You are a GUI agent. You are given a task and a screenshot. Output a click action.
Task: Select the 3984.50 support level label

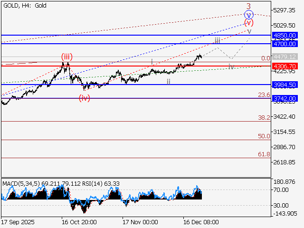coord(285,85)
